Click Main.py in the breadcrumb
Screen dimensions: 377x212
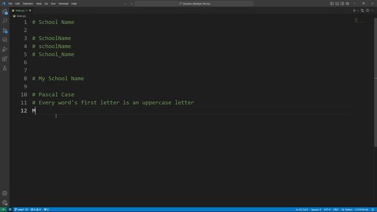21,16
